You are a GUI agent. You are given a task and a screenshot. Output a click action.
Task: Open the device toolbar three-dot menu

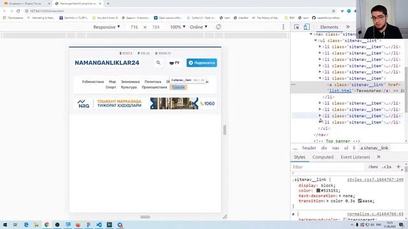[283, 27]
